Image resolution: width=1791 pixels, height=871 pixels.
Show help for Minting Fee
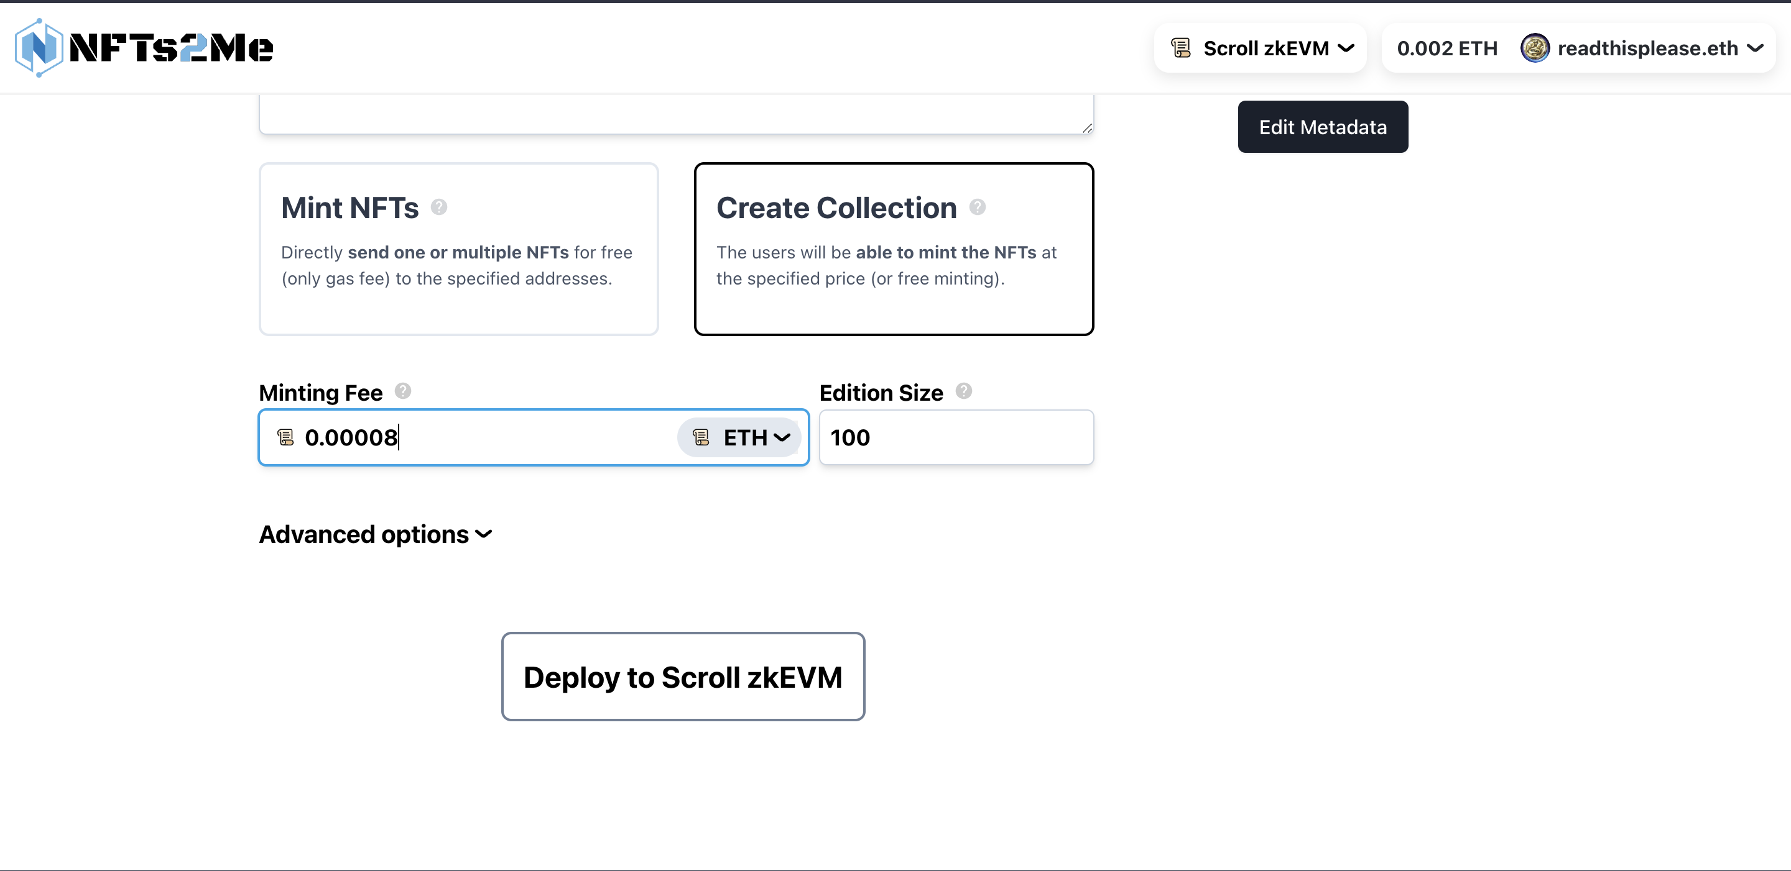pos(402,391)
